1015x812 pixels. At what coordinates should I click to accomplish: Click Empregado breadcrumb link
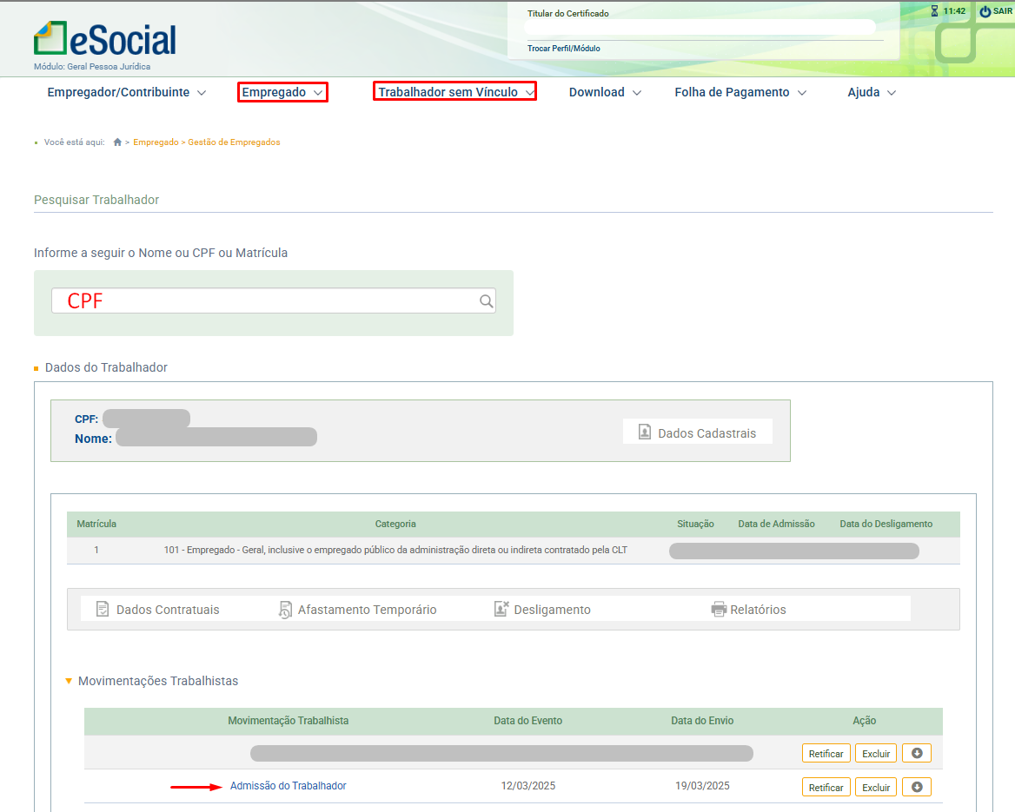click(x=156, y=142)
